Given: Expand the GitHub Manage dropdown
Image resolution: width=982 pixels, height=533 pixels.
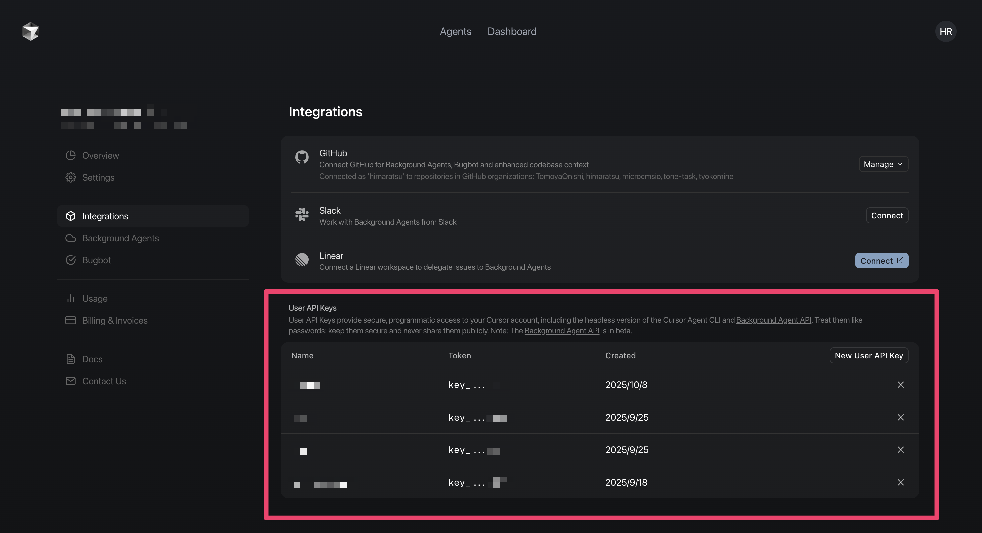Looking at the screenshot, I should pos(883,164).
